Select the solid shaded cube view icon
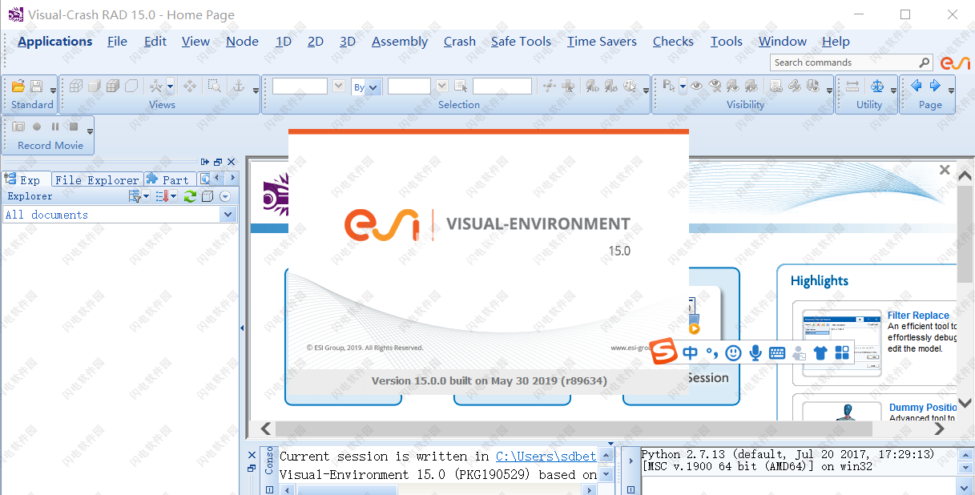The height and width of the screenshot is (495, 975). [x=95, y=86]
